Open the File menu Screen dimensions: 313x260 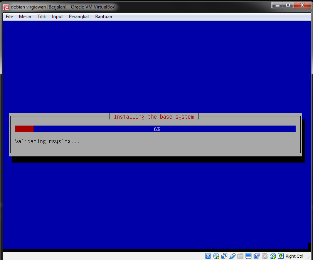9,17
